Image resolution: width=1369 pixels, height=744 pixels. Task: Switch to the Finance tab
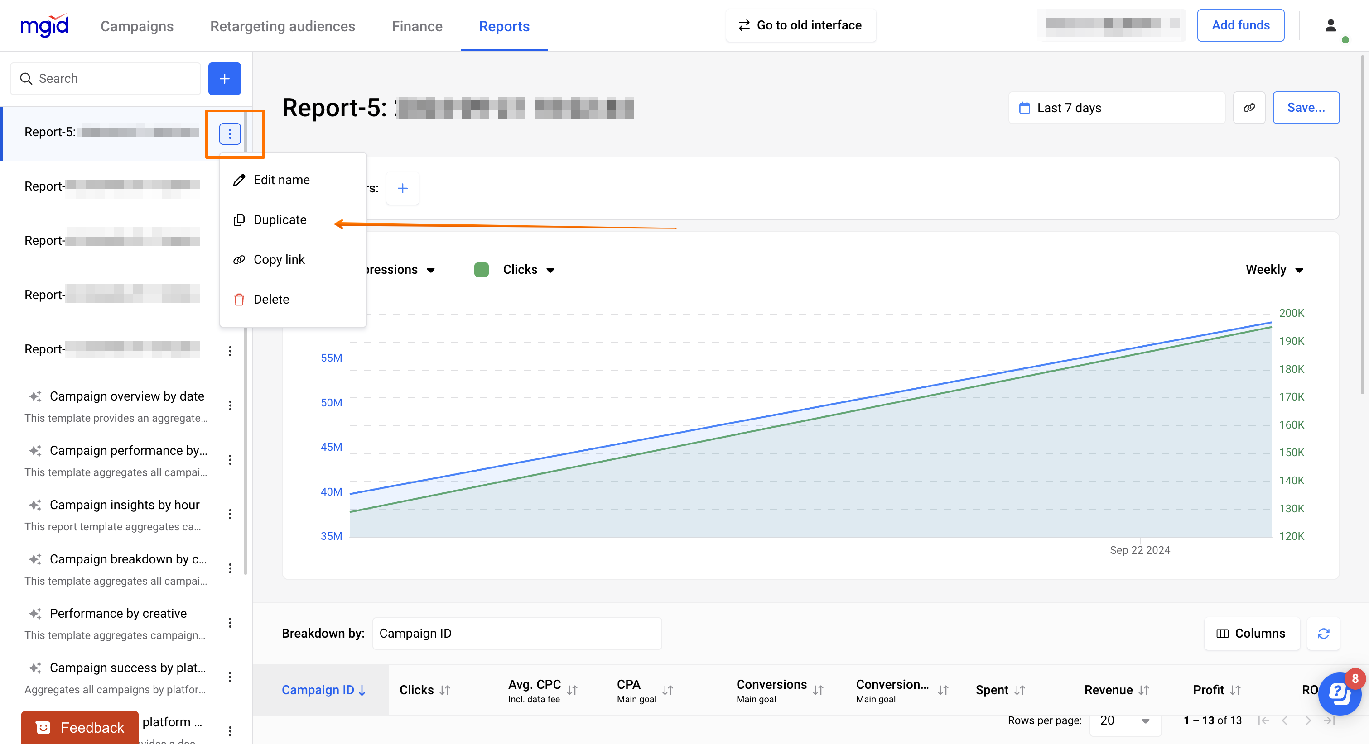(417, 26)
